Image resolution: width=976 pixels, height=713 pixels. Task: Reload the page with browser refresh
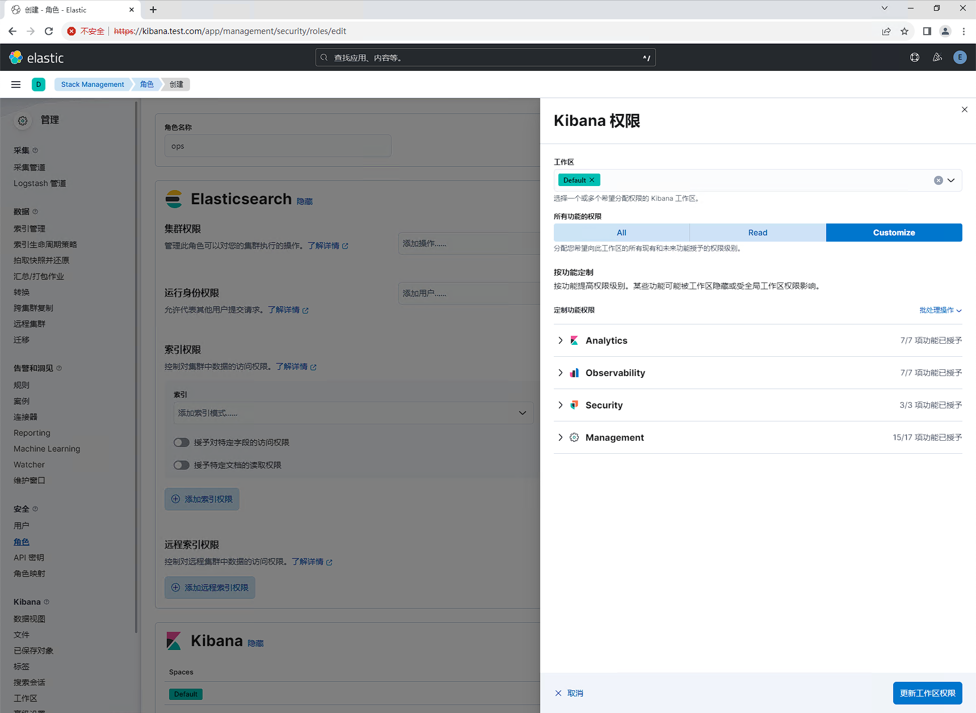point(49,31)
